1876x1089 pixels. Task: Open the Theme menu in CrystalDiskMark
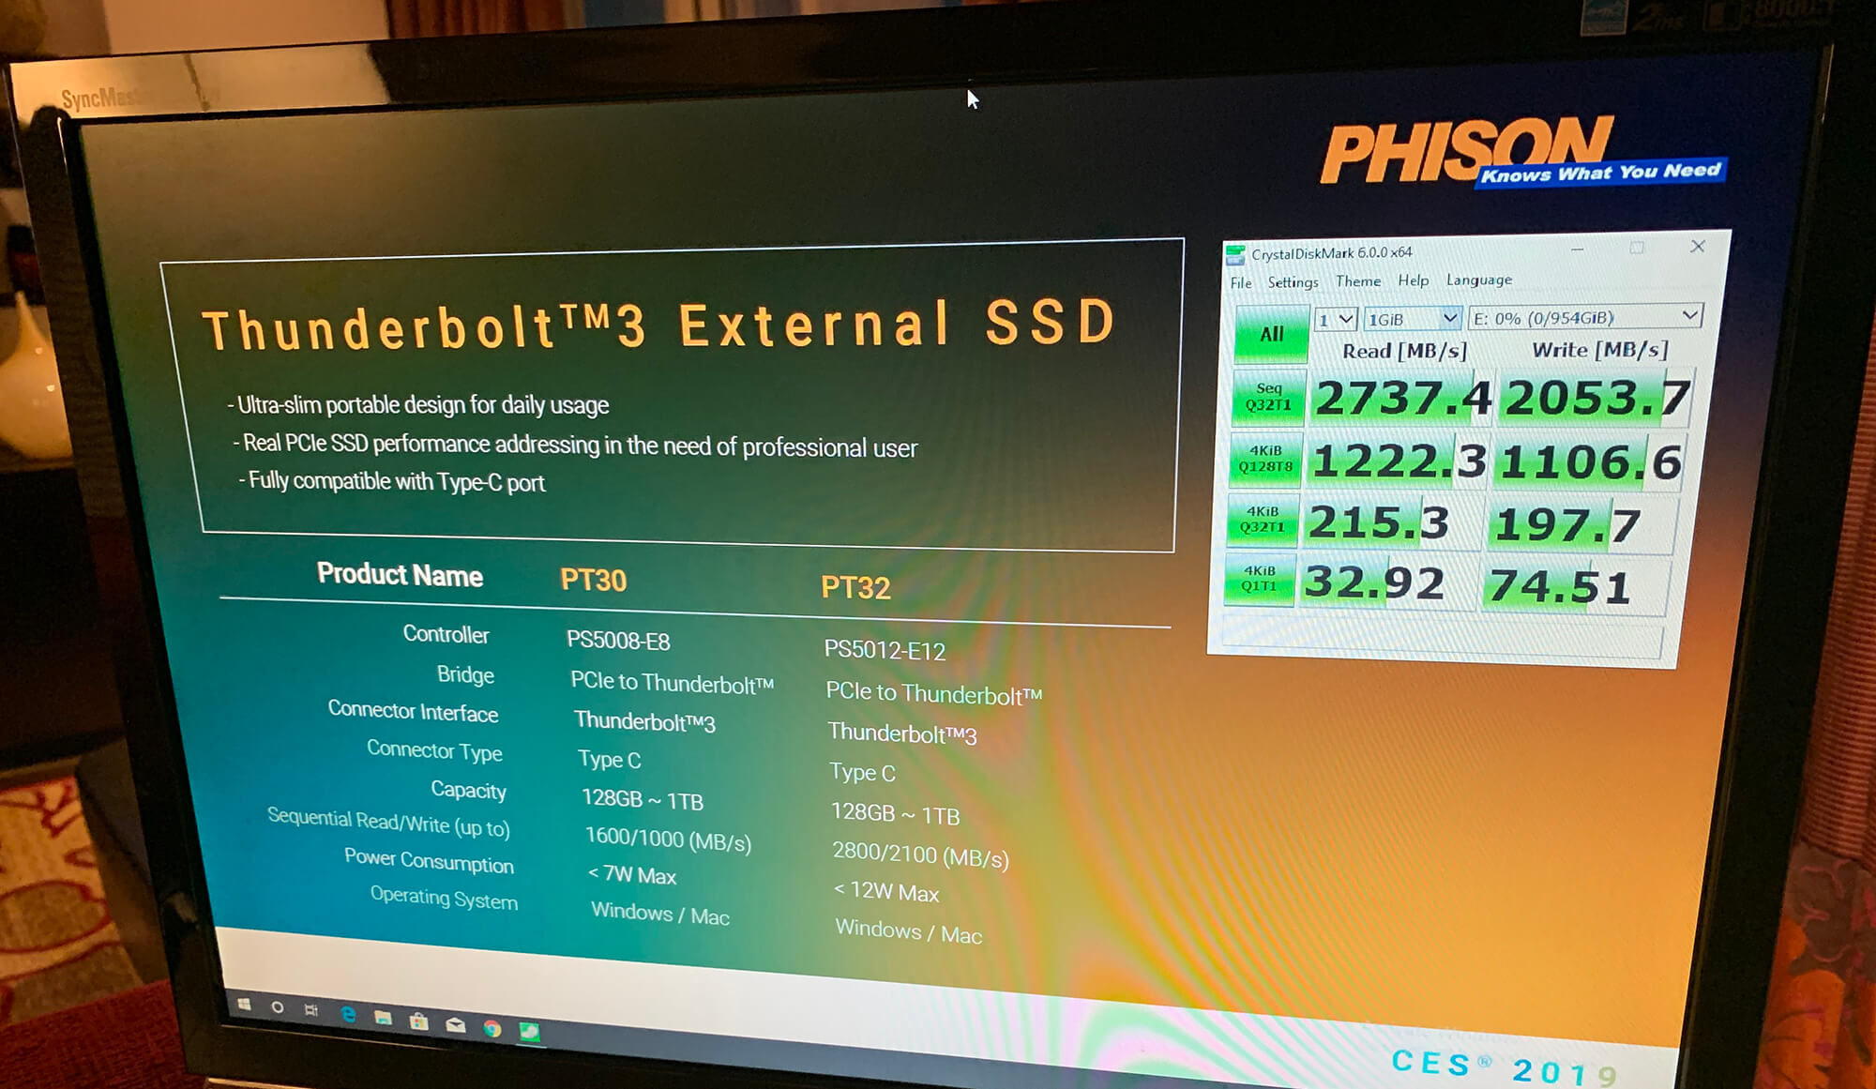tap(1358, 281)
